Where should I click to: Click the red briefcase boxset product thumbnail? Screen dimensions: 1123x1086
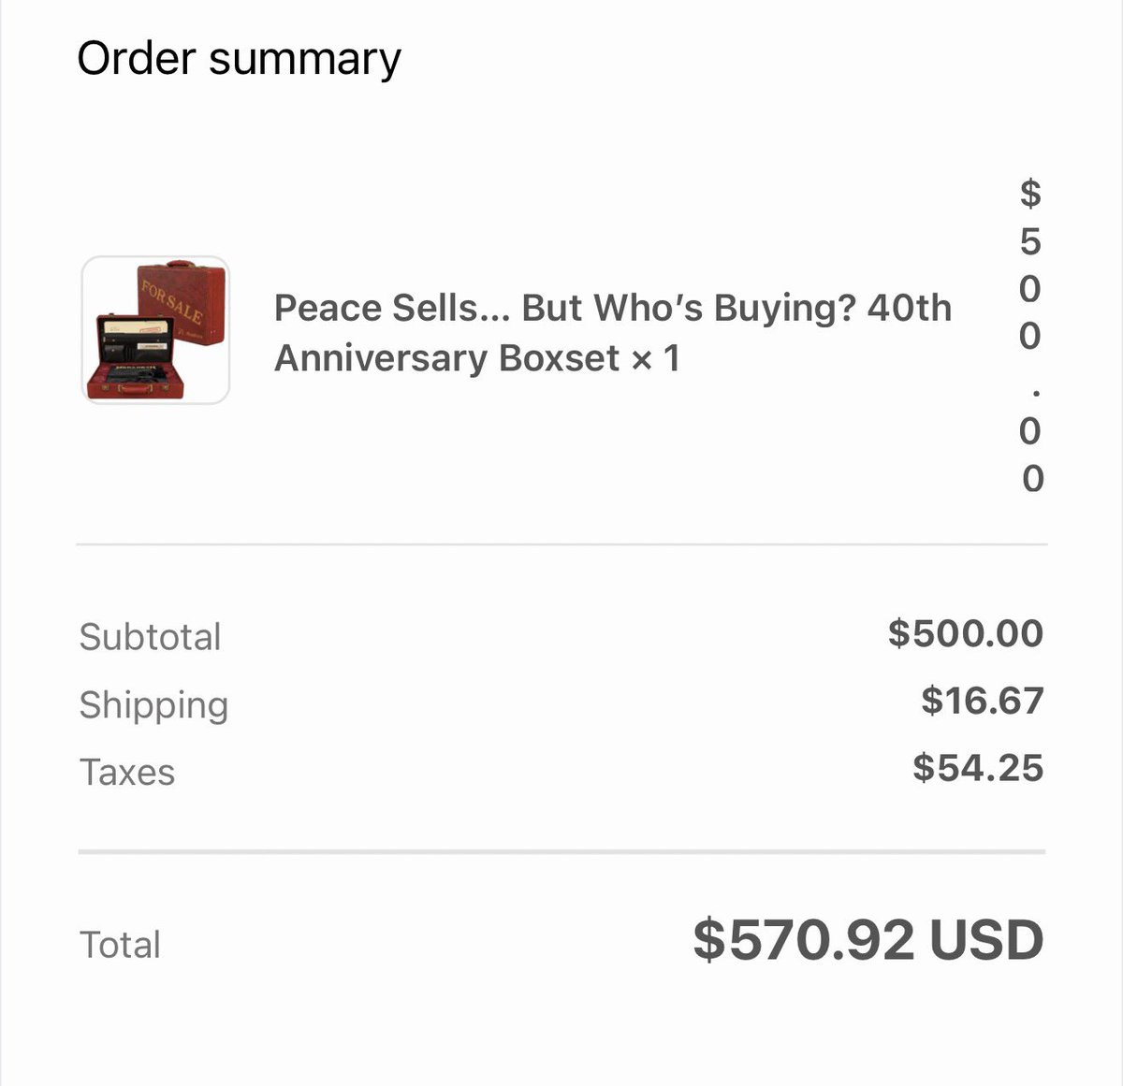155,330
